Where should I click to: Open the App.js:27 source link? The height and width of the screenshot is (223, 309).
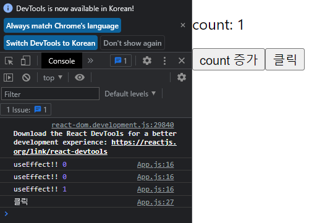click(156, 202)
